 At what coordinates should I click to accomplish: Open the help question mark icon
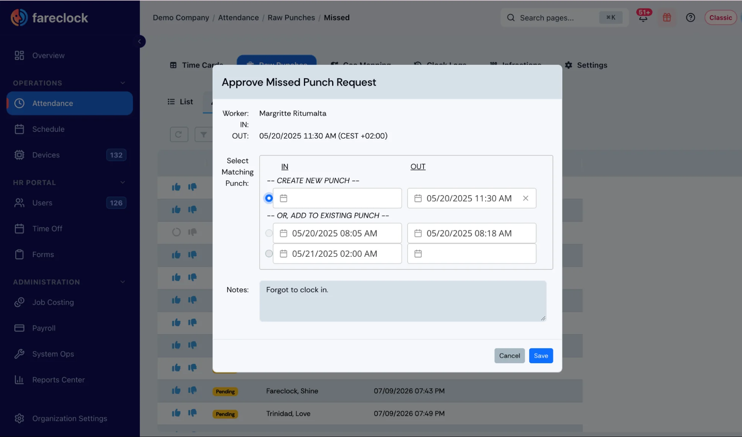pyautogui.click(x=690, y=17)
